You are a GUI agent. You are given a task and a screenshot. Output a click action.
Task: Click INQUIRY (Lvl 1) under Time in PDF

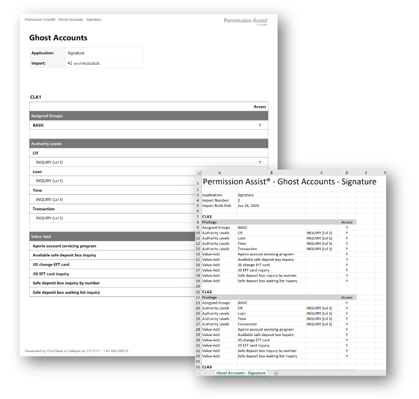50,199
